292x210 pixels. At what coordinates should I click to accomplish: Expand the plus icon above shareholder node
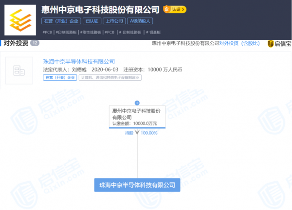[137, 103]
